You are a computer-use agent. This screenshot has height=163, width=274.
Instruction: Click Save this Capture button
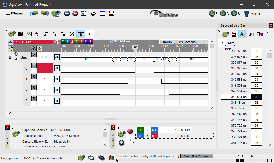[x=196, y=156]
